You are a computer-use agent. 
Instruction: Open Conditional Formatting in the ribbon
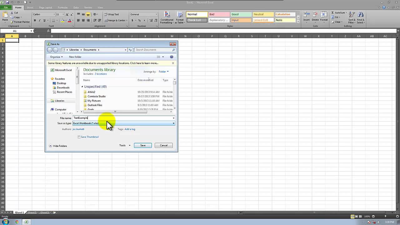coord(167,18)
